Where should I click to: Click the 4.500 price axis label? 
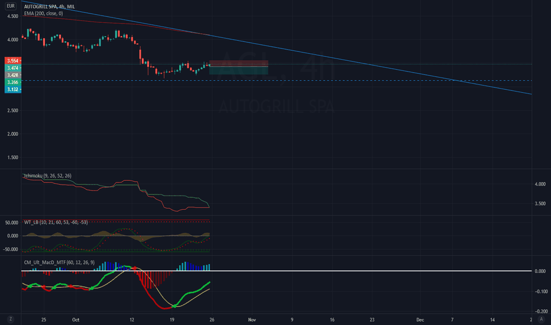coord(12,16)
